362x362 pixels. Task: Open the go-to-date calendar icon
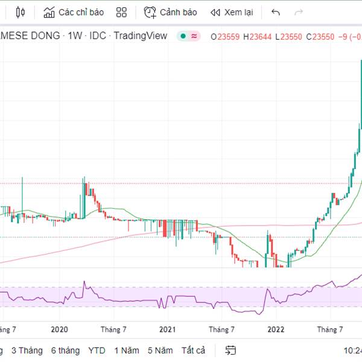(230, 351)
